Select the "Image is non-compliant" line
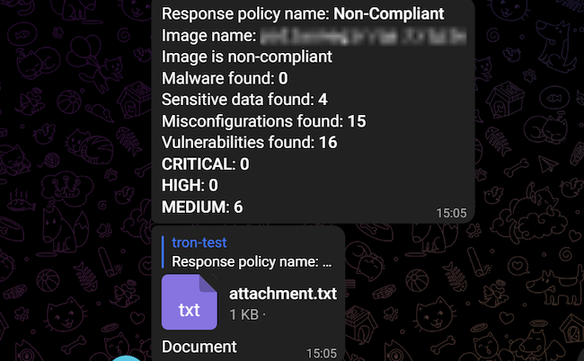This screenshot has height=361, width=584. tap(247, 57)
